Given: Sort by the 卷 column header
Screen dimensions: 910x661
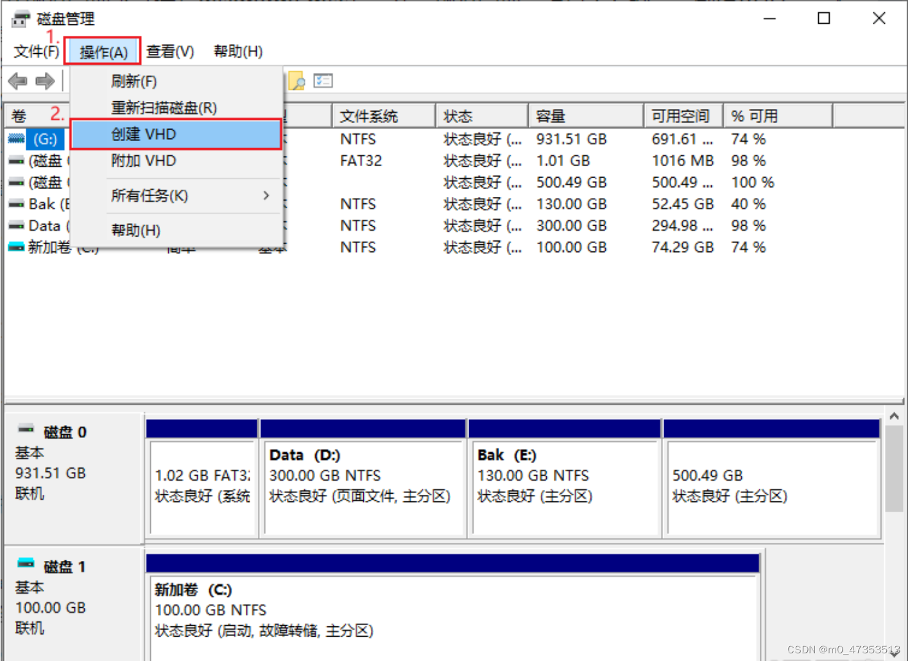Looking at the screenshot, I should pos(37,116).
